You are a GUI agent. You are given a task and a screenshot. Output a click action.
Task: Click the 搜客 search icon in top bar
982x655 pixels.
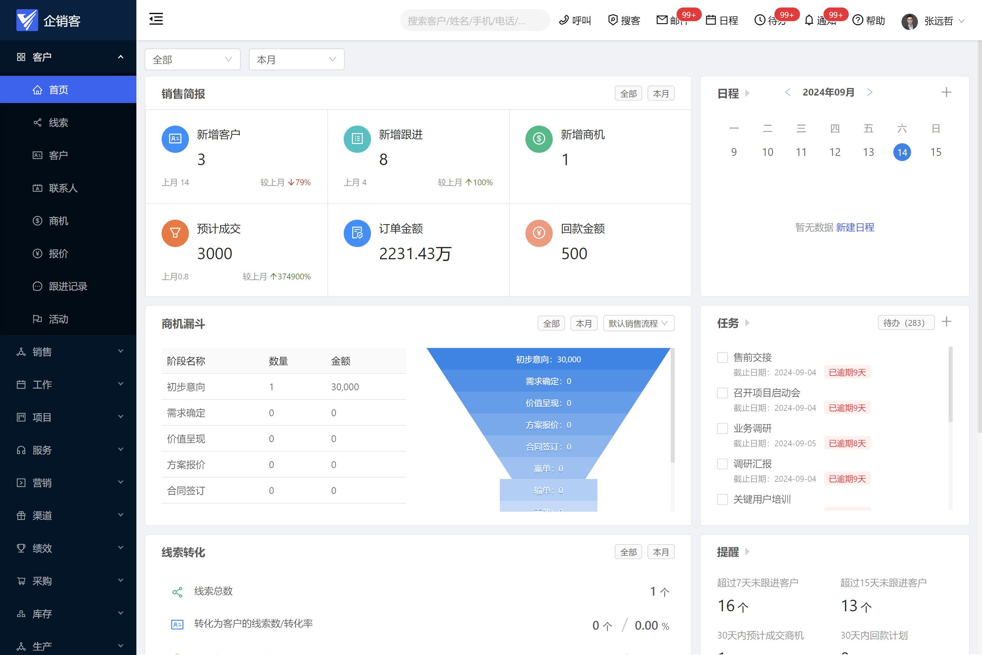click(612, 20)
